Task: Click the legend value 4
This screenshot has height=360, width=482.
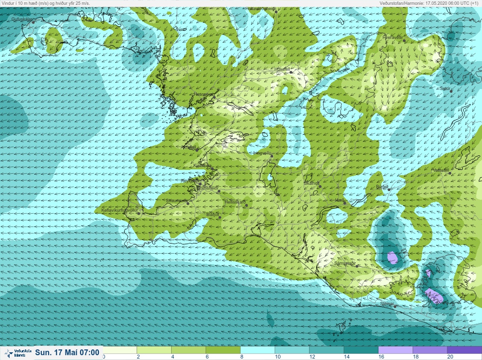Action: 173,357
